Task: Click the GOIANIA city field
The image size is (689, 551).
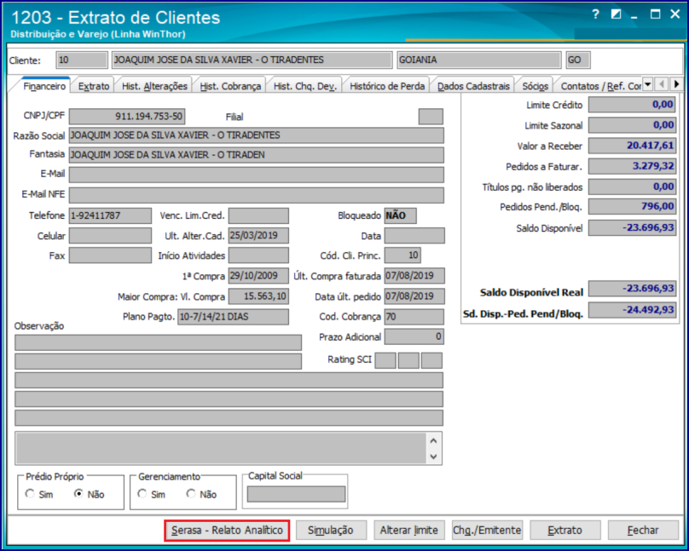Action: click(x=479, y=60)
